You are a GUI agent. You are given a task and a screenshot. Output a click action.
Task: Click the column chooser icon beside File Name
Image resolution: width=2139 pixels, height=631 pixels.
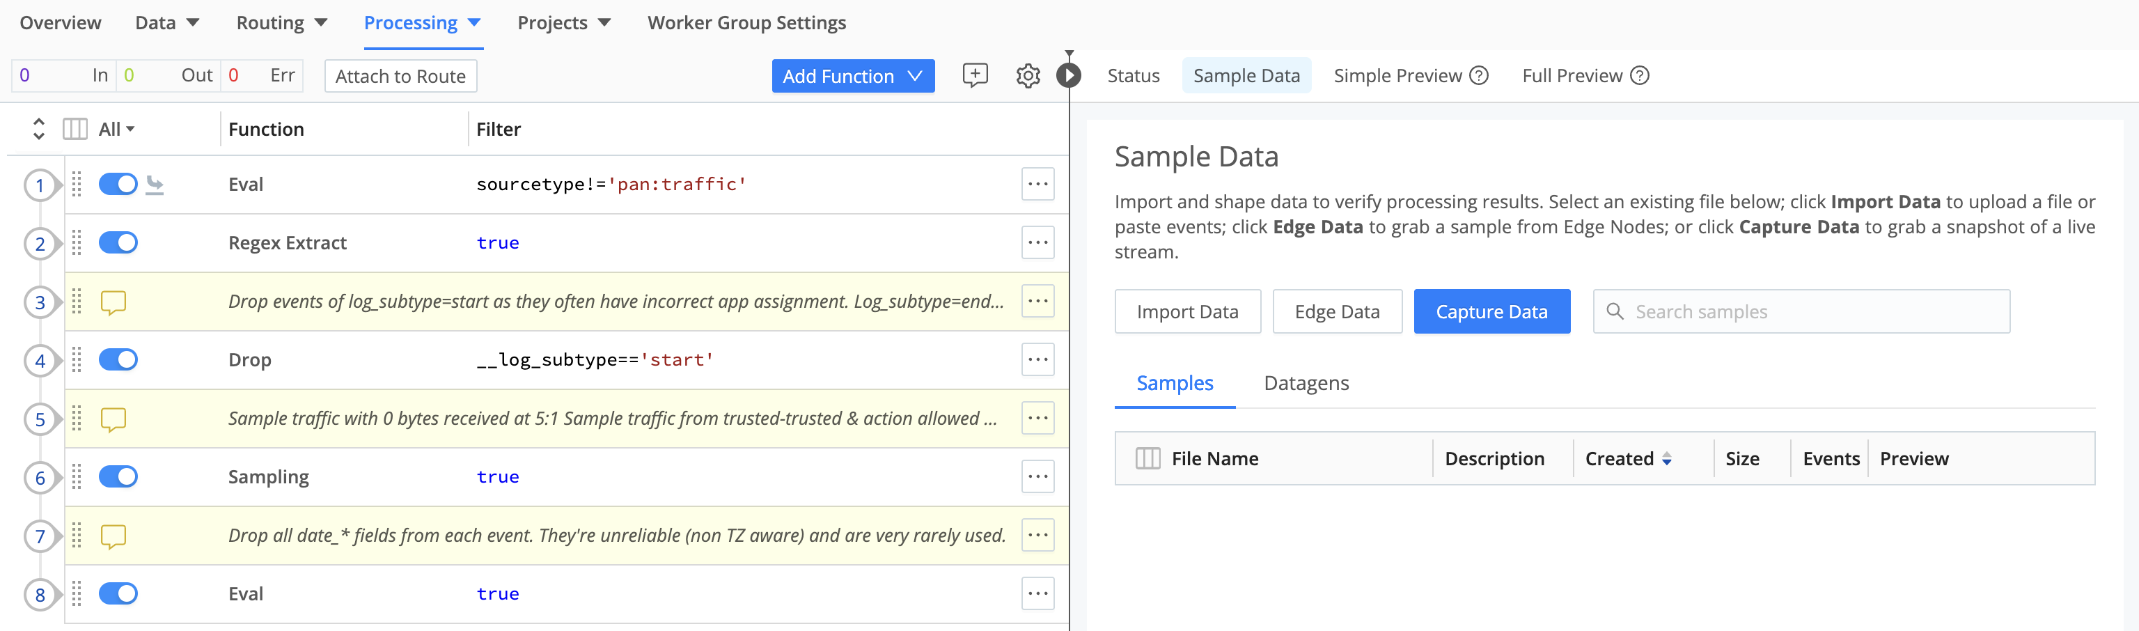point(1147,458)
